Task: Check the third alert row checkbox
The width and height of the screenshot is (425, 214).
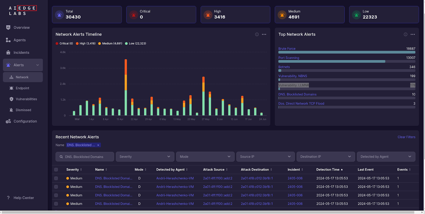Action: (56, 195)
